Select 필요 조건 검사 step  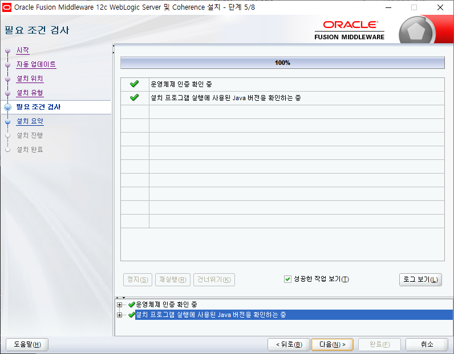pos(38,107)
